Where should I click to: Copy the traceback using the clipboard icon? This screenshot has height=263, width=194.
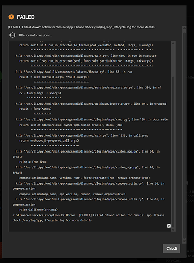point(169,226)
